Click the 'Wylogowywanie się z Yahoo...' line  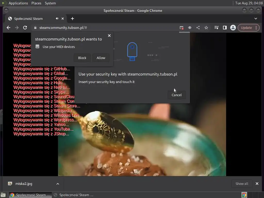click(x=41, y=125)
